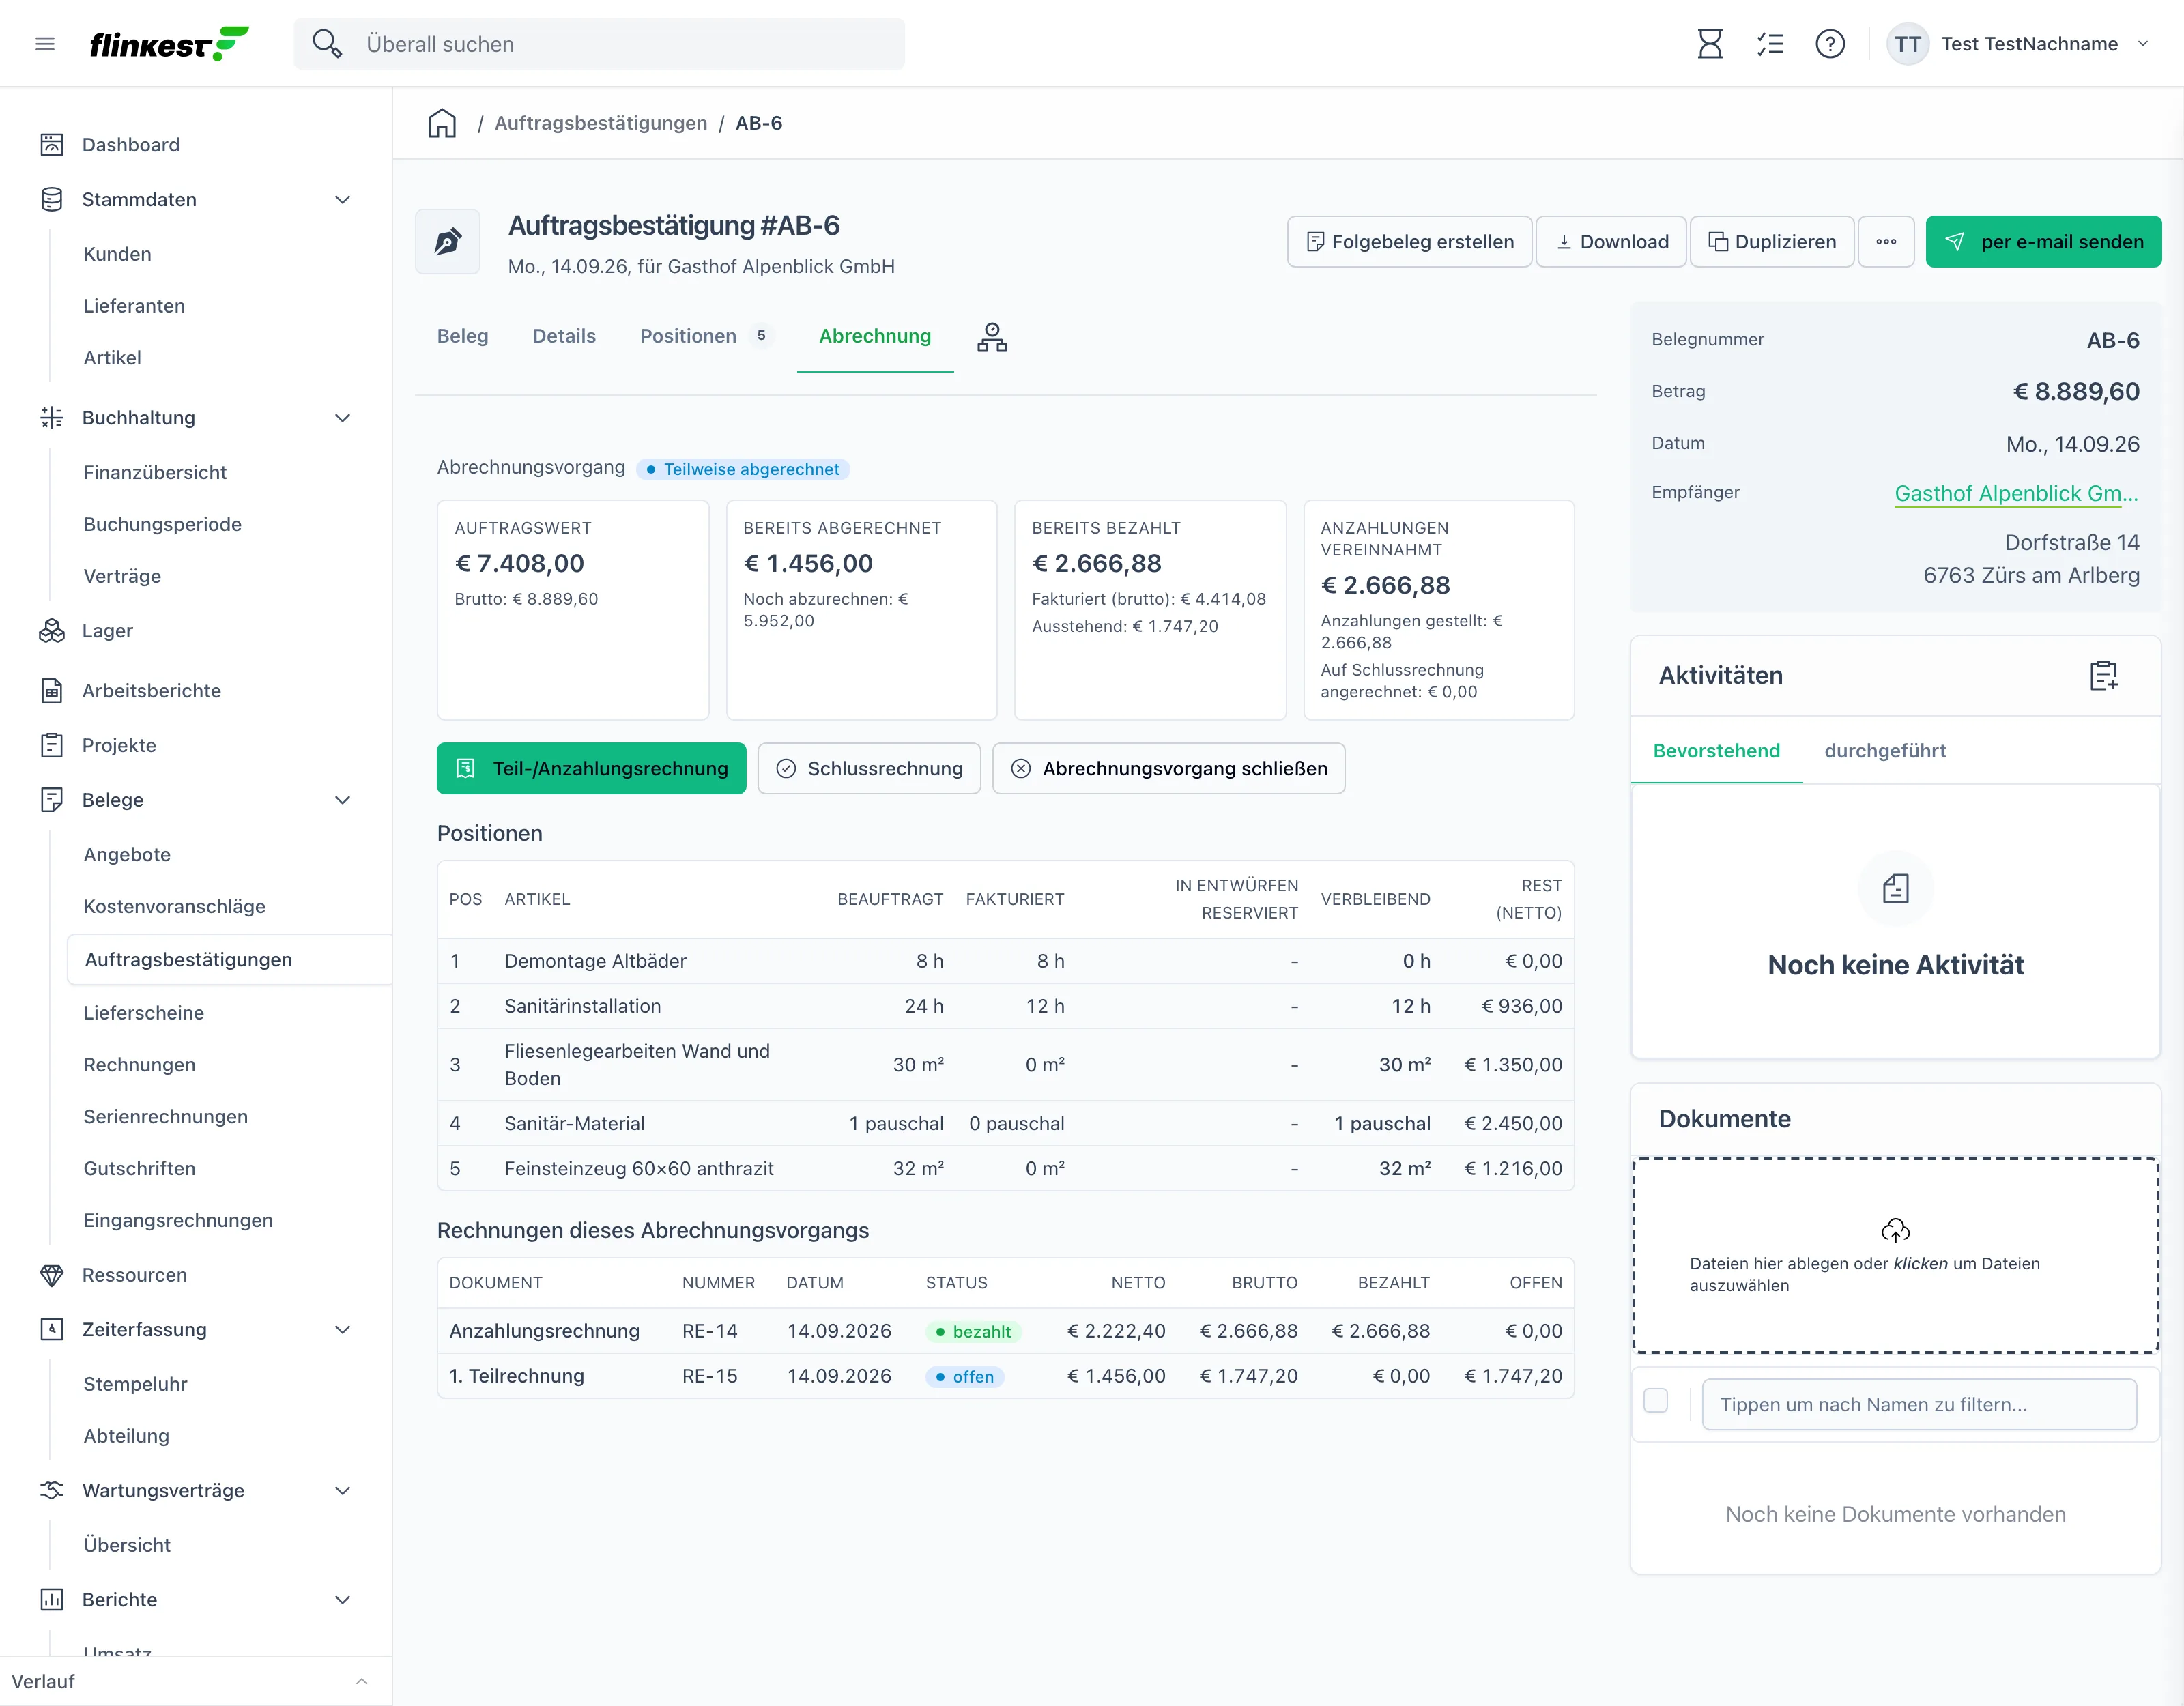Click the Belege document icon
Image resolution: width=2184 pixels, height=1706 pixels.
click(x=52, y=800)
